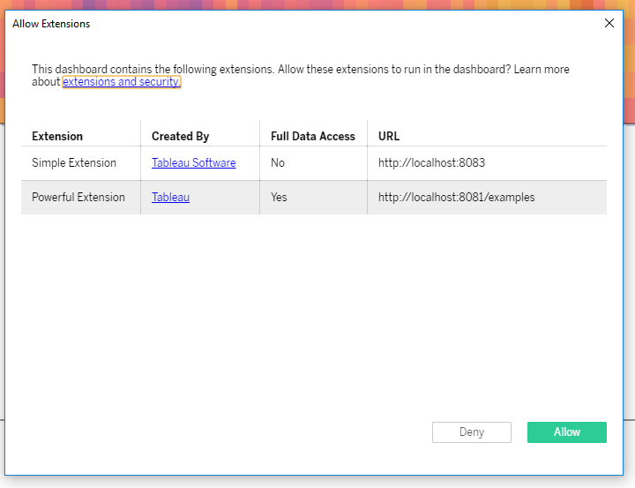Close the Allow Extensions dialog

pos(609,24)
